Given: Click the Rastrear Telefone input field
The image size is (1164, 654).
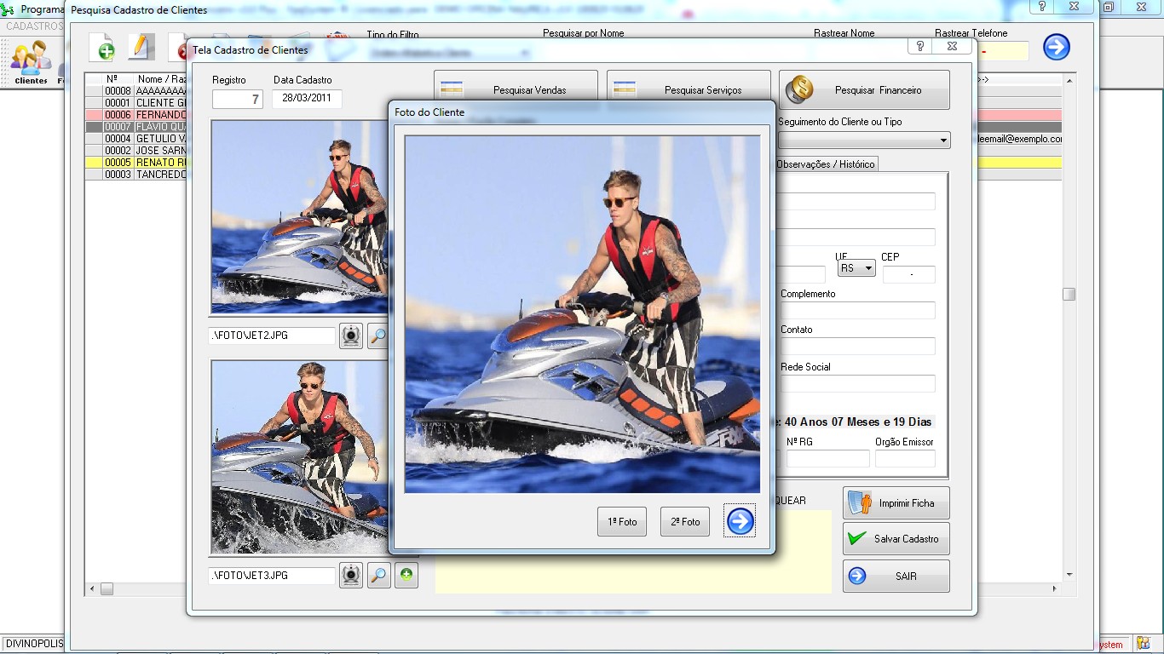Looking at the screenshot, I should (1004, 51).
